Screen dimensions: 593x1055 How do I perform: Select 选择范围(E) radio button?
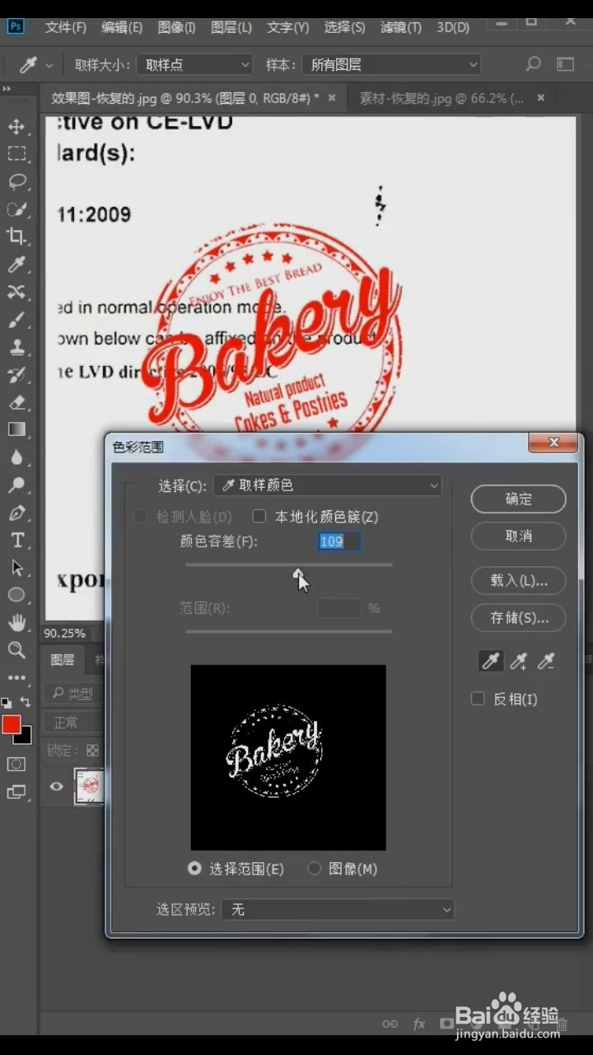(195, 868)
